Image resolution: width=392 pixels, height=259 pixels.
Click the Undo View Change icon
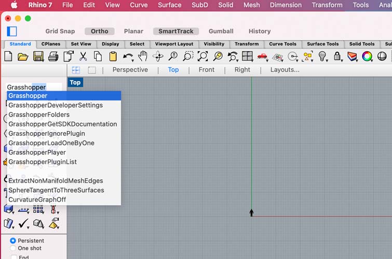click(x=233, y=56)
